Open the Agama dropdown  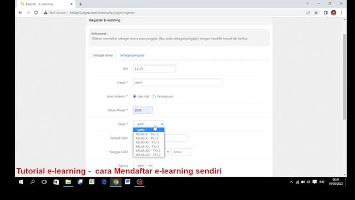tap(143, 166)
